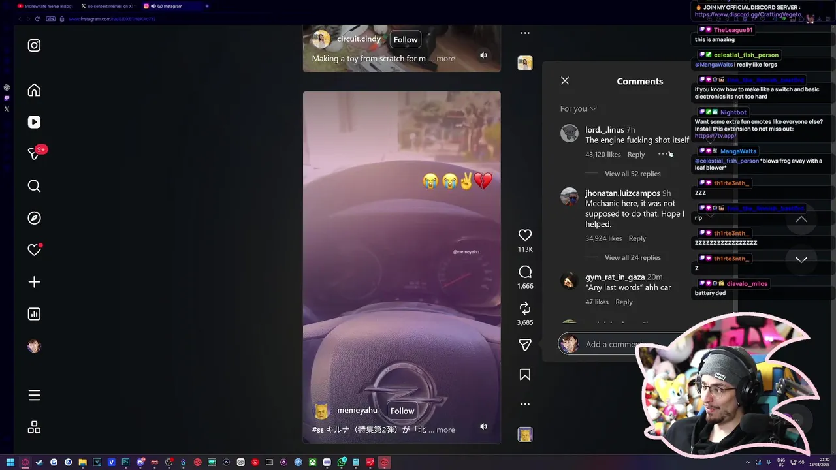Expand the For you comment sorting dropdown

click(x=578, y=108)
